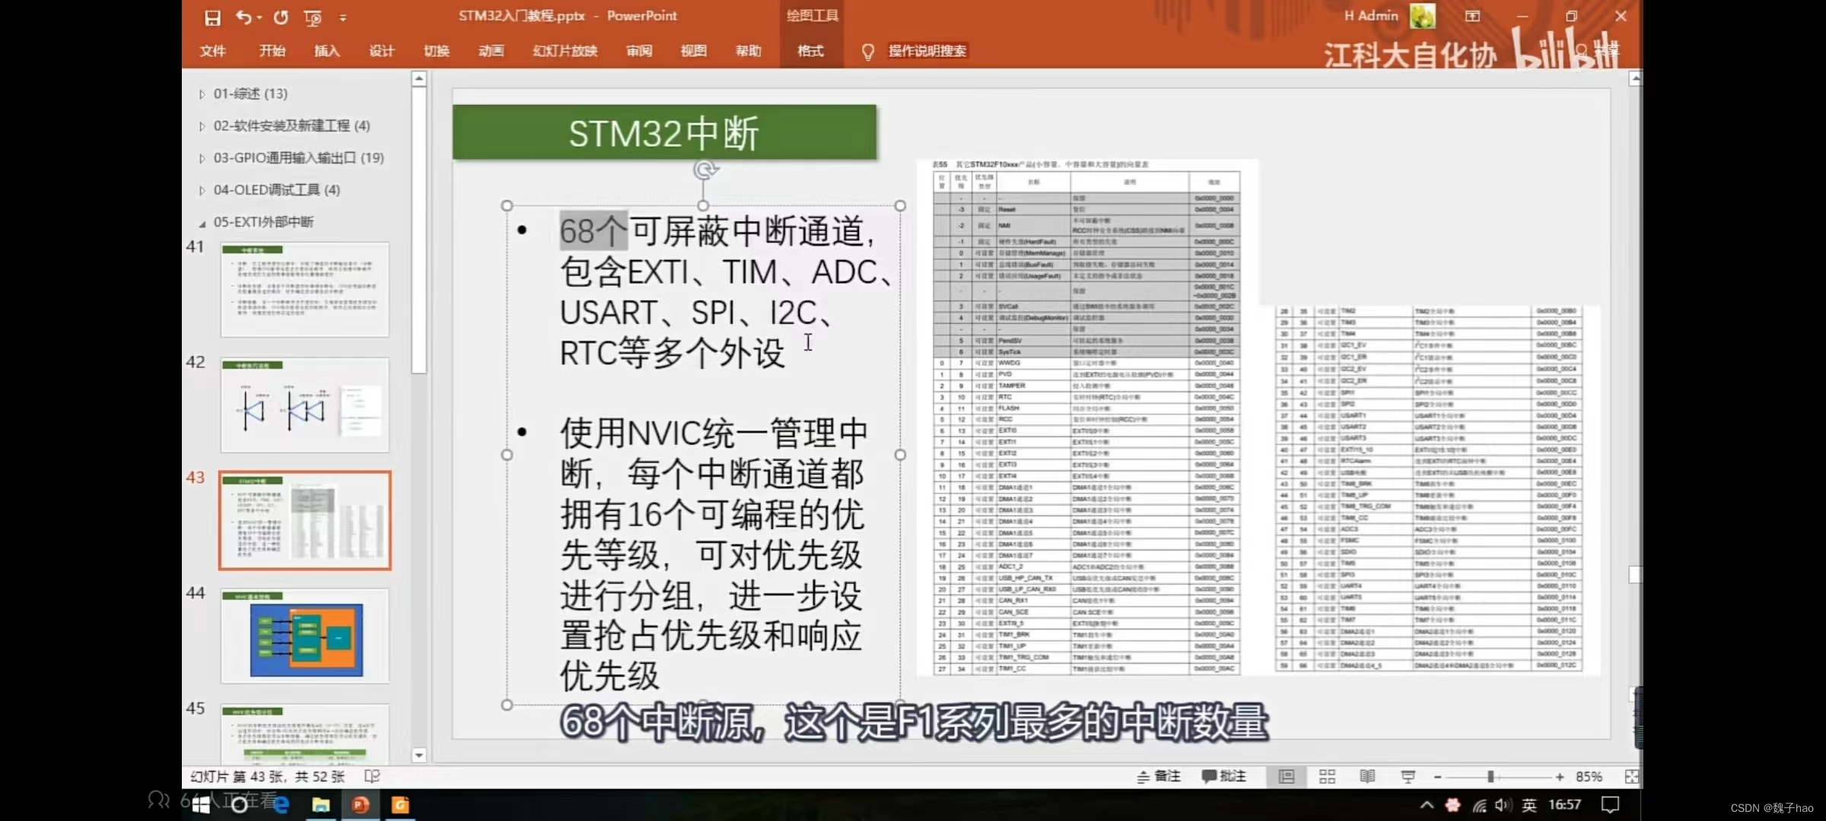Screen dimensions: 1826x821
Task: Click the rotation handle above text box
Action: pyautogui.click(x=705, y=170)
